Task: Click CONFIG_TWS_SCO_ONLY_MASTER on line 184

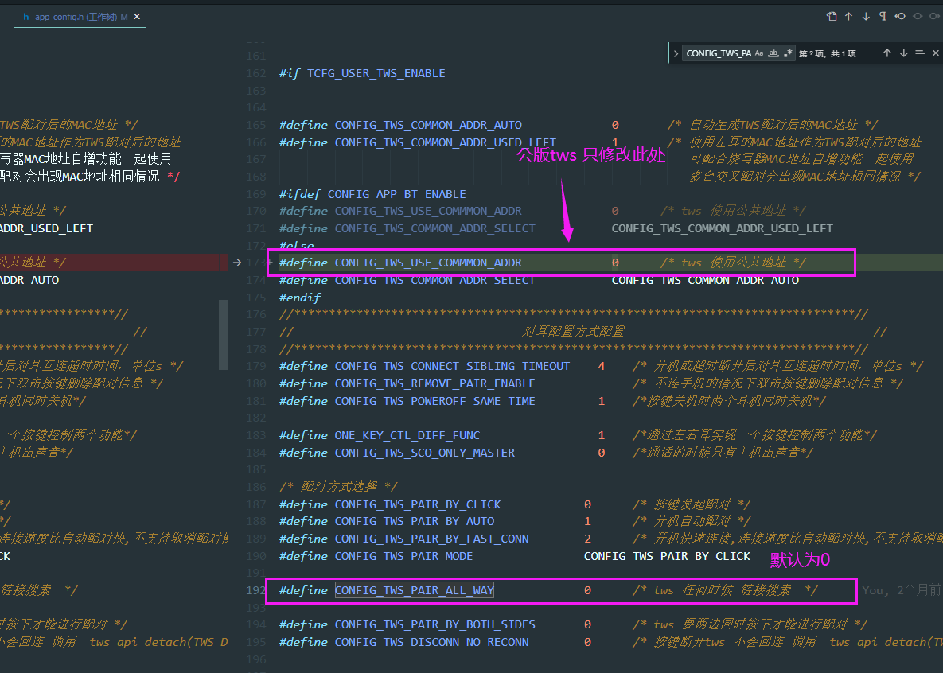Action: pos(425,453)
